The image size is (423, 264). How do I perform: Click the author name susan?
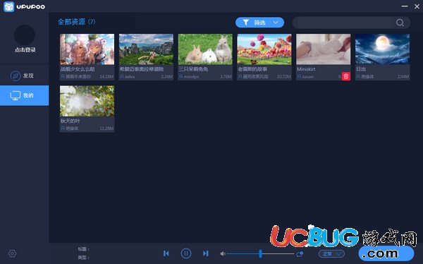coord(308,77)
